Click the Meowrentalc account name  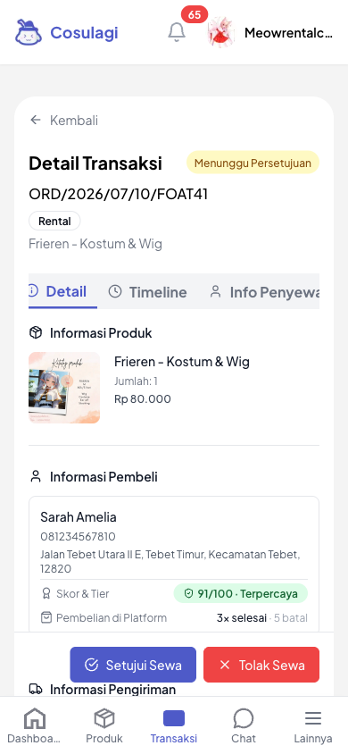point(288,33)
